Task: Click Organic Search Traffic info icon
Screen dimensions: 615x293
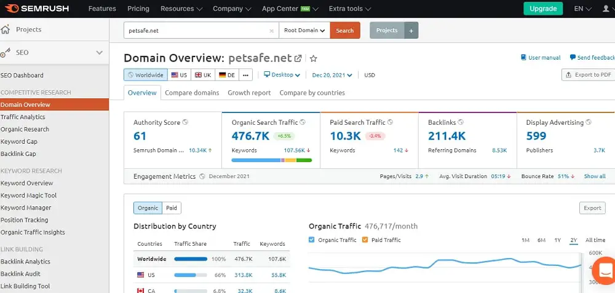Action: pos(303,122)
